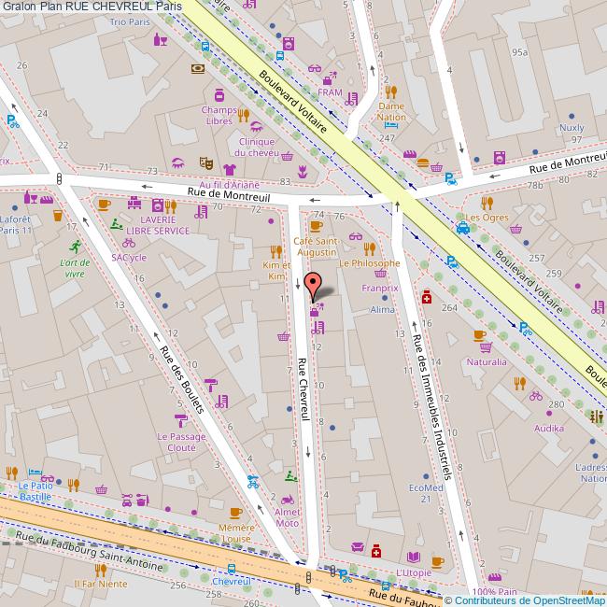Select the Le Patio Bastille bed icon

pos(35,473)
